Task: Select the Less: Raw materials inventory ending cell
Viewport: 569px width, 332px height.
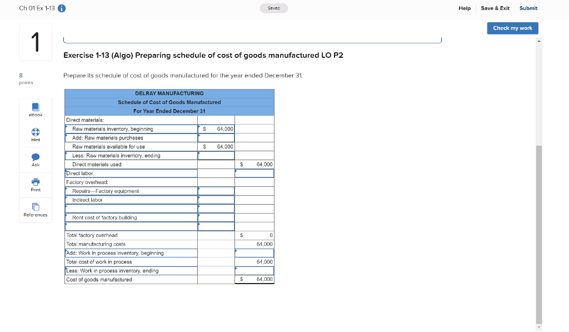Action: point(216,155)
